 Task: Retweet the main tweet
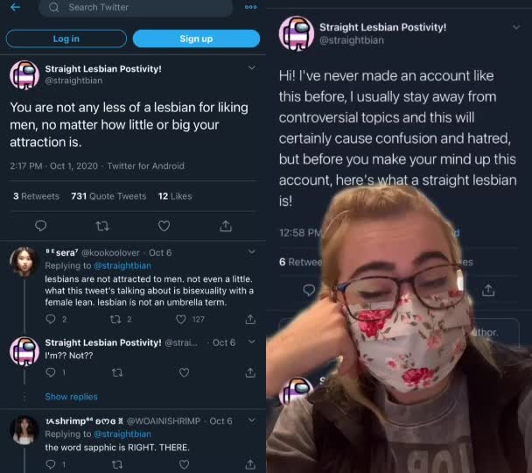click(x=102, y=226)
